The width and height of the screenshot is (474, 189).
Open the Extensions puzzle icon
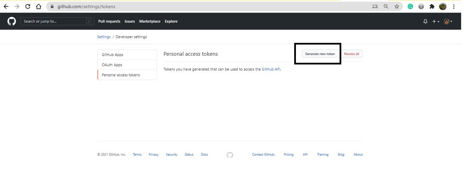(x=432, y=6)
